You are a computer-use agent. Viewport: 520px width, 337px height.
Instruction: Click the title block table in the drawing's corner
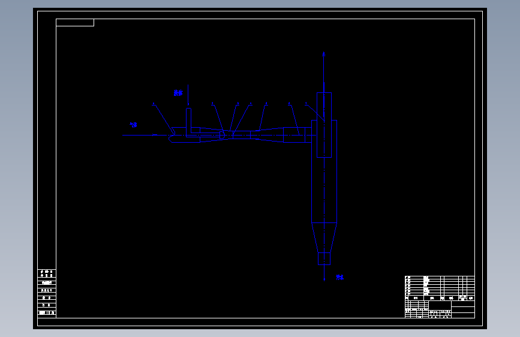tap(440, 297)
